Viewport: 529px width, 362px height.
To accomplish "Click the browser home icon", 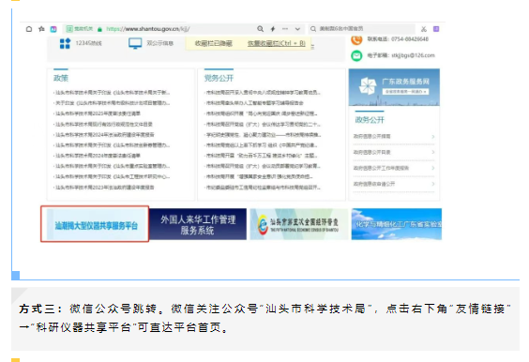I will [29, 29].
